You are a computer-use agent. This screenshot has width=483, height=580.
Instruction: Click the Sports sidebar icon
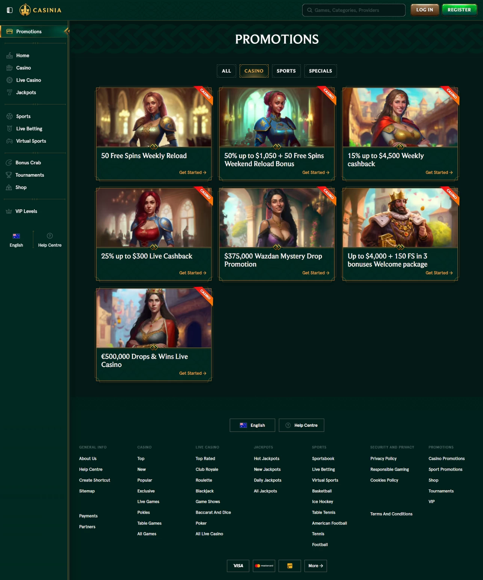click(10, 116)
